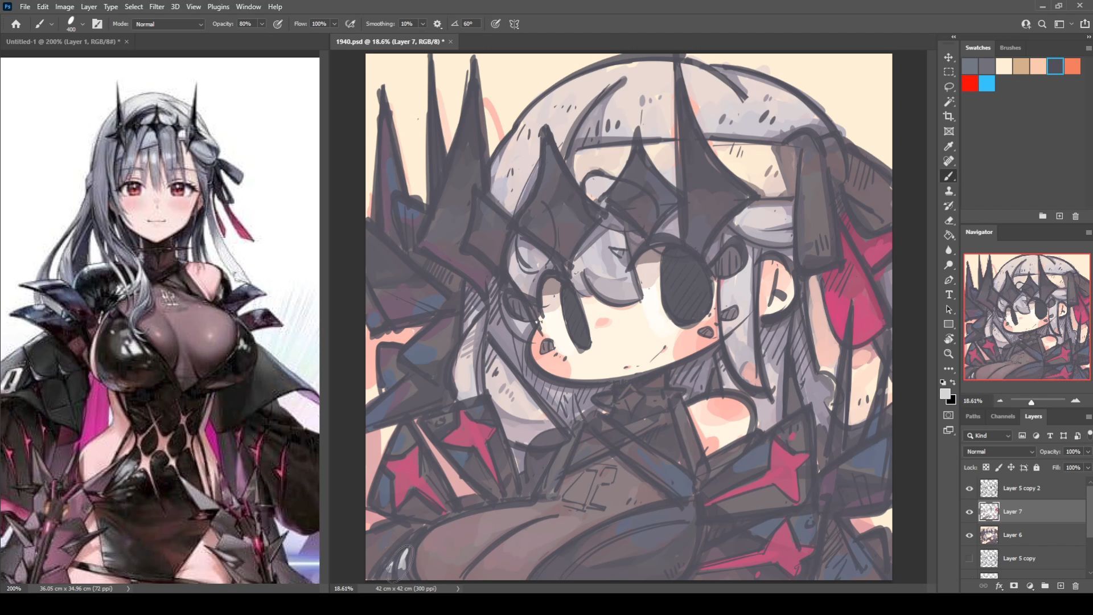Add layer style fx button
Screen dimensions: 1093x615
[x=999, y=586]
